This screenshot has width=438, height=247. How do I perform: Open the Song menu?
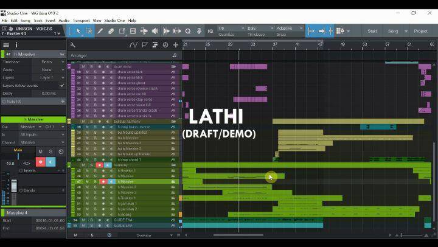(25, 21)
